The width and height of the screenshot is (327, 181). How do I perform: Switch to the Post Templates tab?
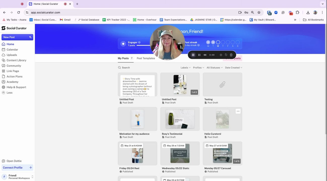pyautogui.click(x=146, y=58)
